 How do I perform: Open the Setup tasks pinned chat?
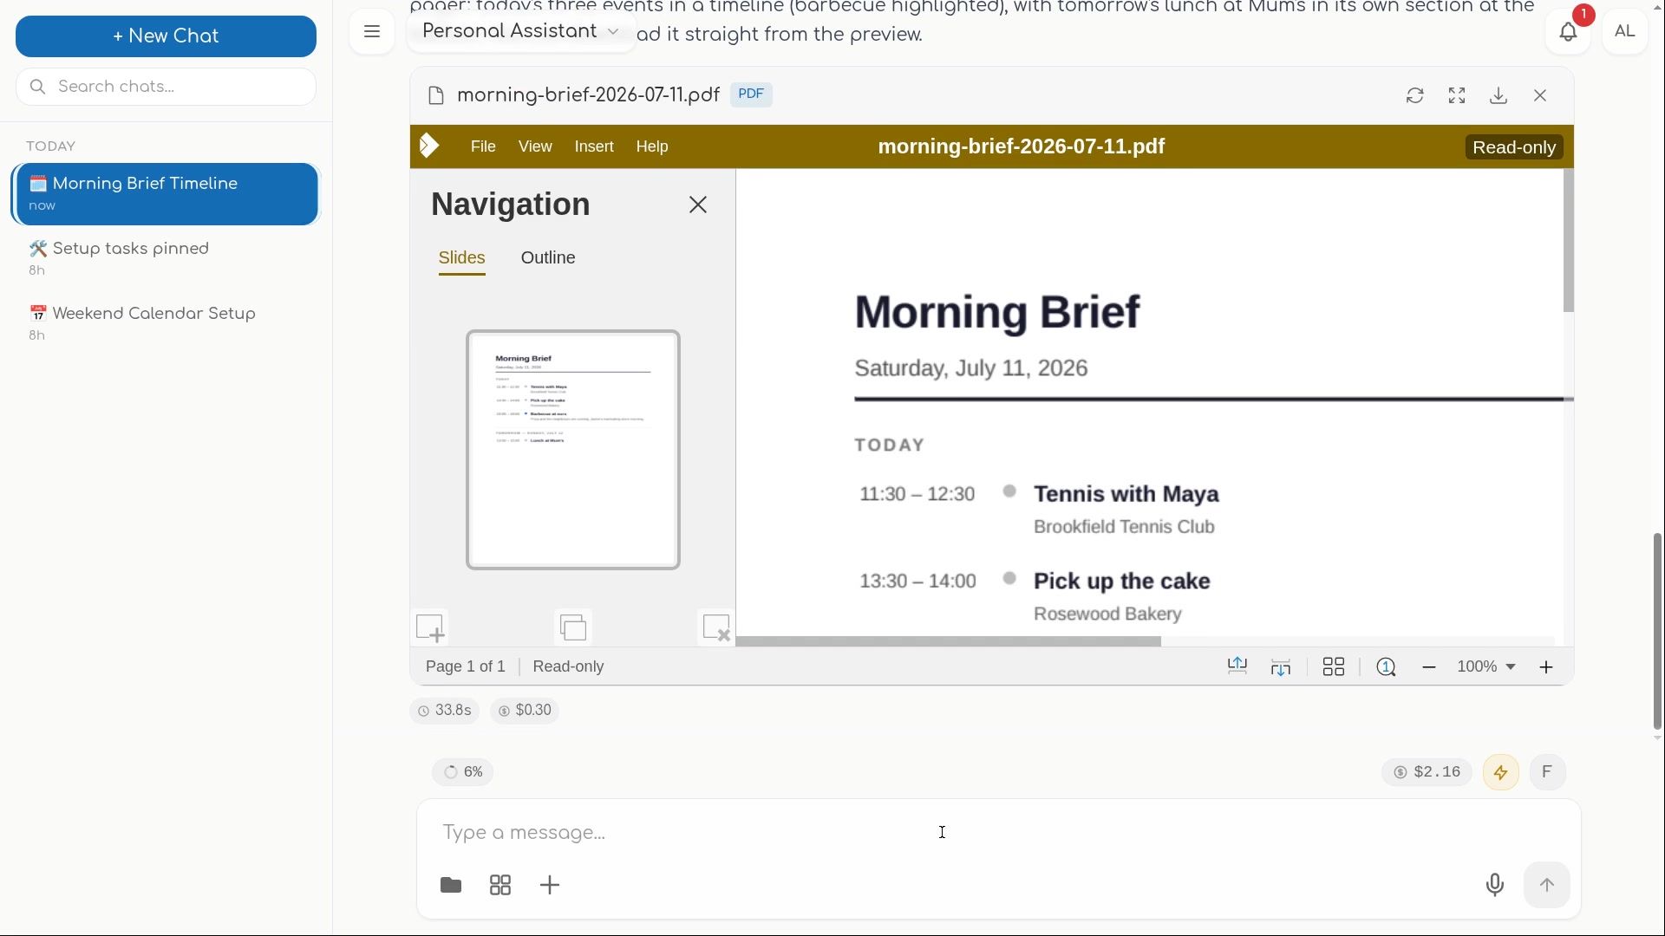coord(166,258)
